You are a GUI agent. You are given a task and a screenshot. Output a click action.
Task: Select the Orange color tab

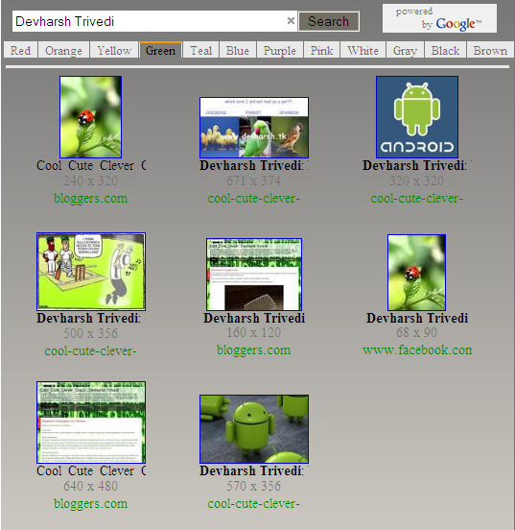pyautogui.click(x=63, y=50)
